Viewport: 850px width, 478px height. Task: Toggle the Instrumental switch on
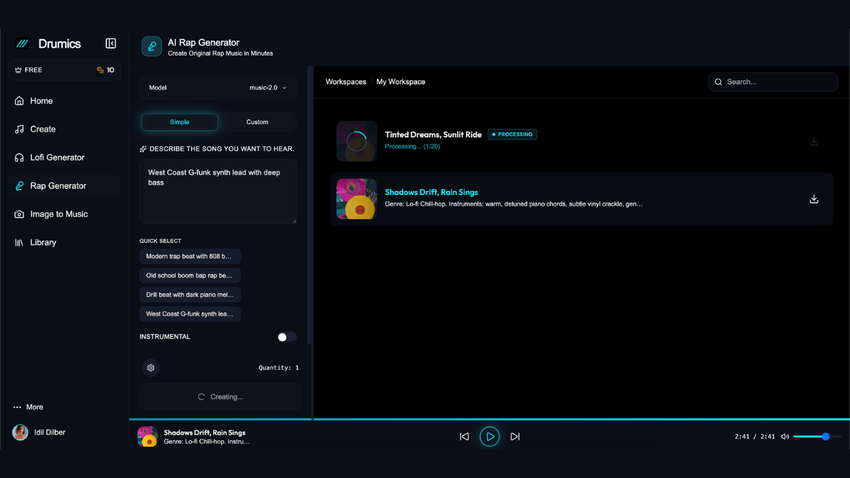(x=286, y=337)
